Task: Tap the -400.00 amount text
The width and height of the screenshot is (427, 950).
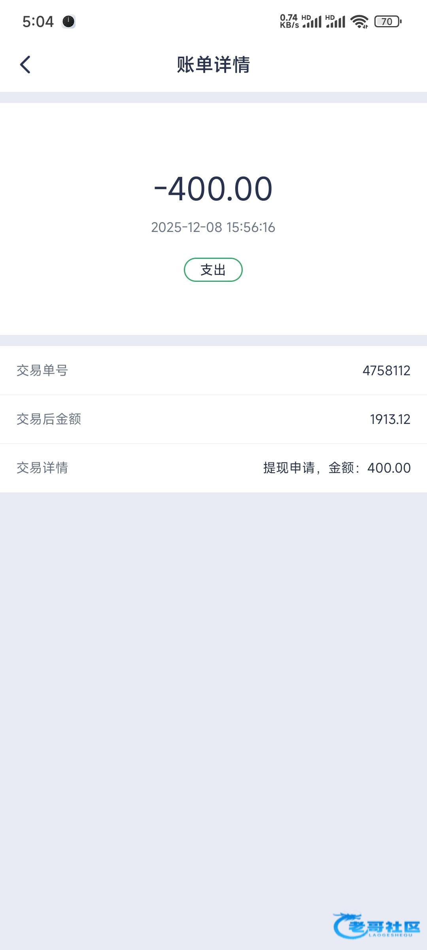Action: tap(213, 189)
